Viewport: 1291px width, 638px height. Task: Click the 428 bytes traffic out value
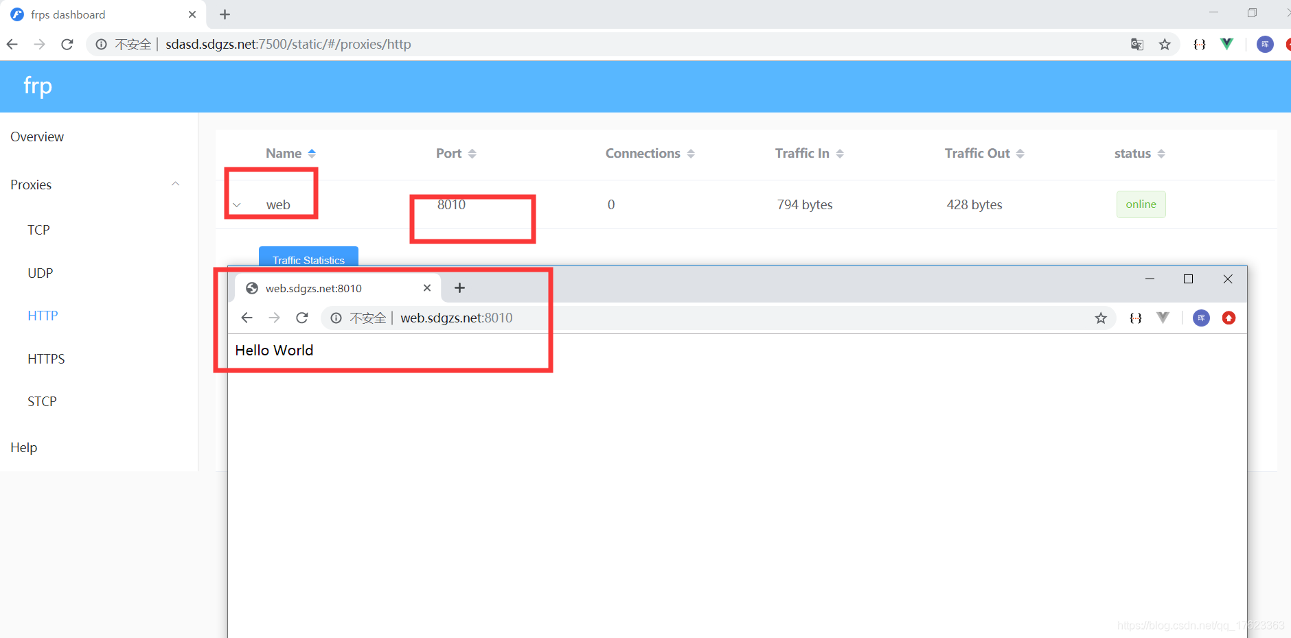pos(974,205)
